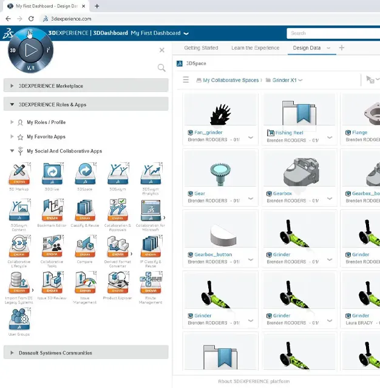This screenshot has height=388, width=380.
Task: Open Collaboration & Approvals app
Action: pyautogui.click(x=118, y=210)
